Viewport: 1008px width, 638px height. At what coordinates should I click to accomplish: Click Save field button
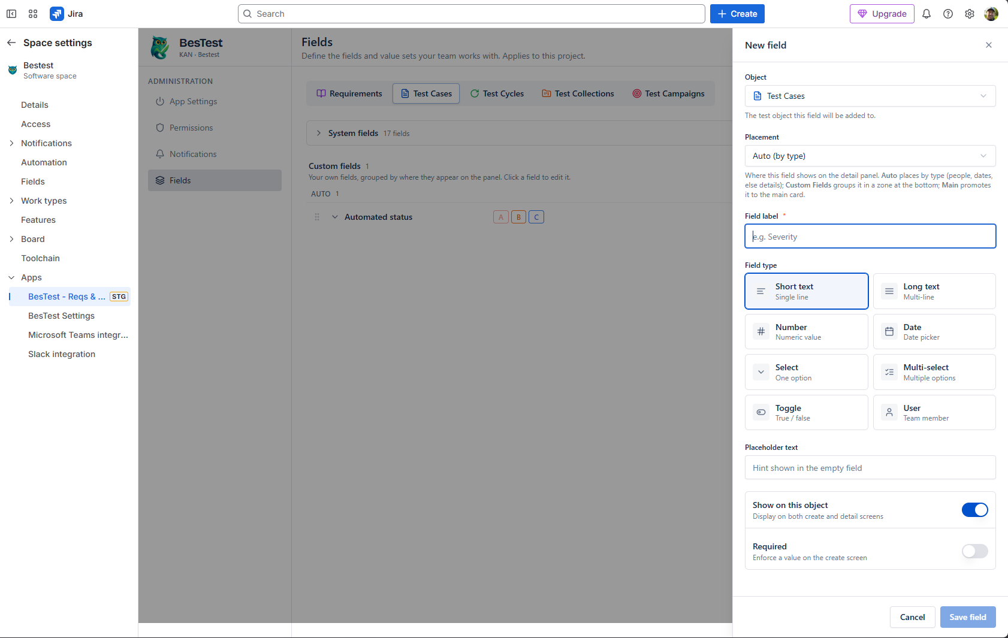point(968,617)
